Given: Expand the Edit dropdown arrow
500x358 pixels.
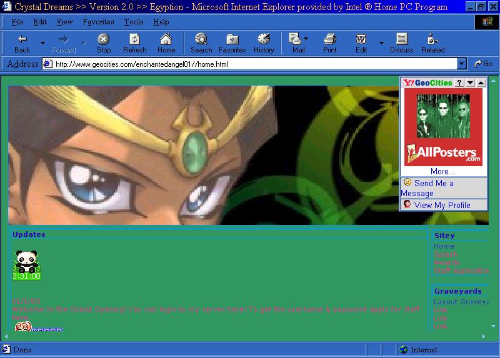Looking at the screenshot, I should tap(381, 42).
